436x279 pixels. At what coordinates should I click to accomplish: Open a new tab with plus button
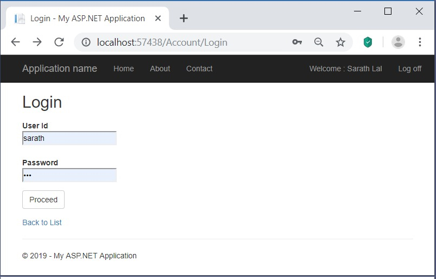[x=184, y=18]
